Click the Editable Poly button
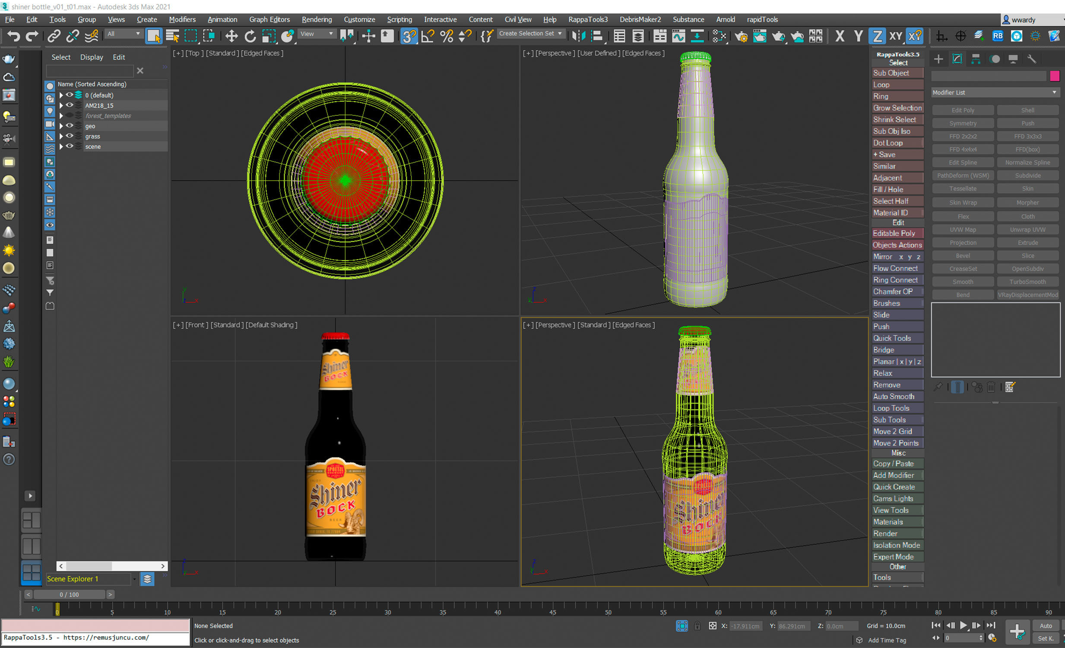The height and width of the screenshot is (648, 1065). click(x=898, y=233)
